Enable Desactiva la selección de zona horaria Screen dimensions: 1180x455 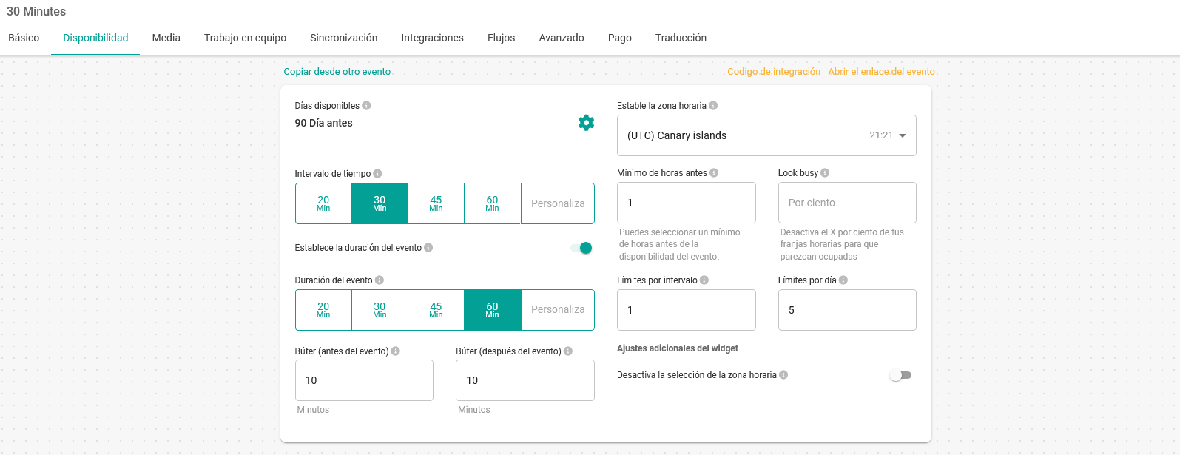point(900,375)
